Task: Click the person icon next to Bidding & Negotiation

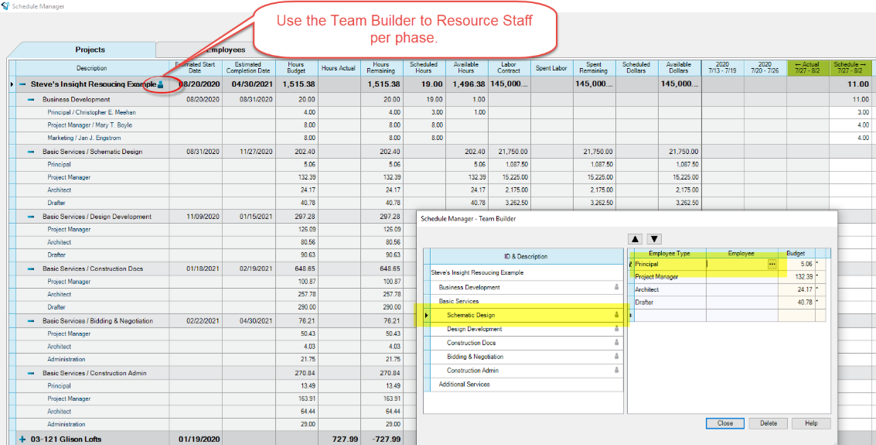Action: [616, 357]
